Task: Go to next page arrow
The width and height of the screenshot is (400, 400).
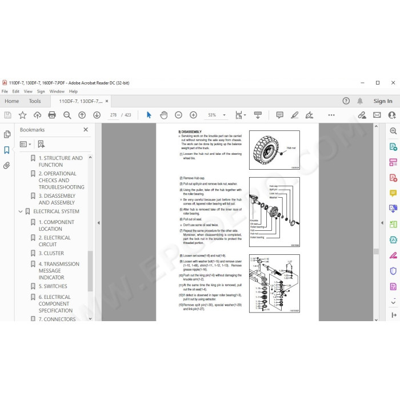Action: [x=97, y=115]
